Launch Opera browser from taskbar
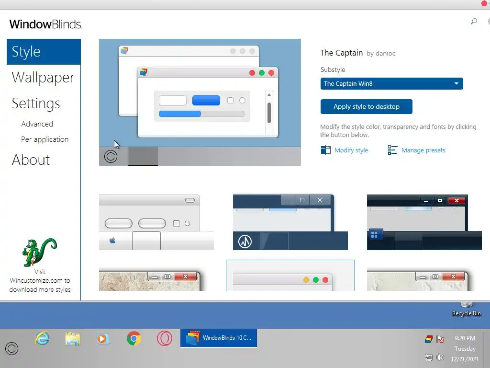 165,338
